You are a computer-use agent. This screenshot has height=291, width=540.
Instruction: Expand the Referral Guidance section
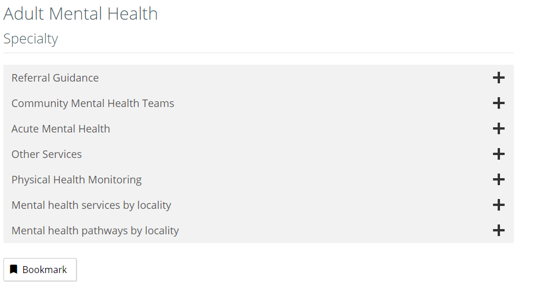click(x=258, y=78)
